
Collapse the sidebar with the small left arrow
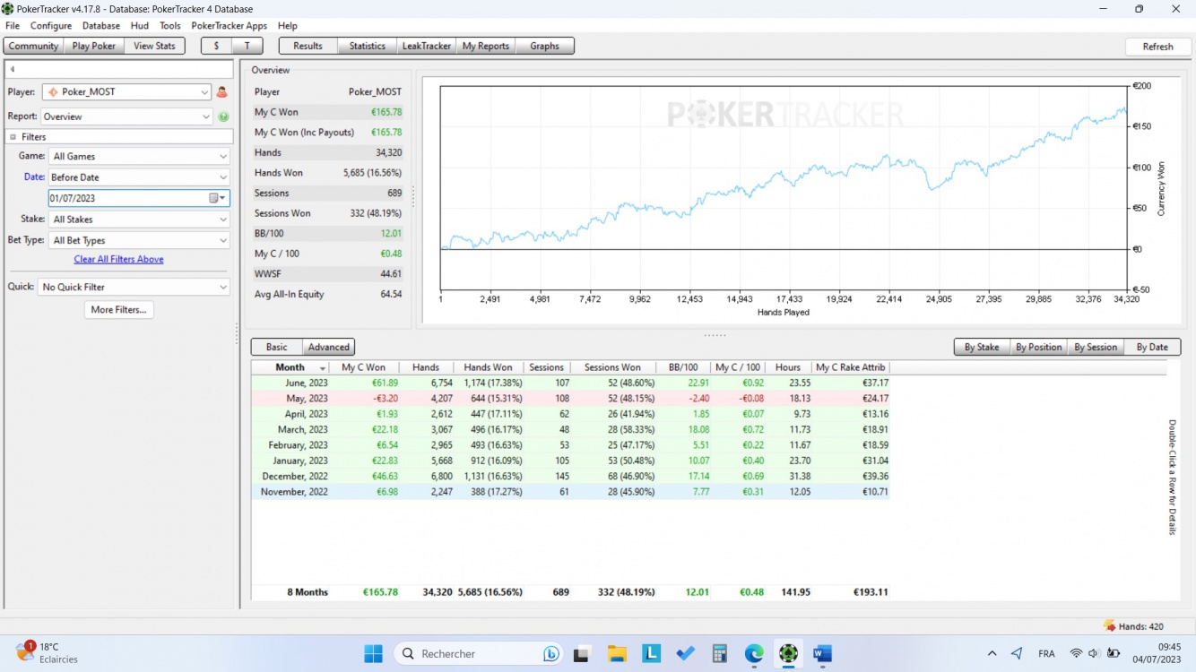(13, 69)
